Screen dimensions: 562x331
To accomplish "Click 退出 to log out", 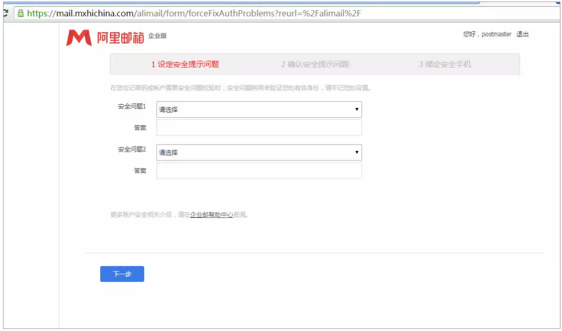I will coord(522,34).
